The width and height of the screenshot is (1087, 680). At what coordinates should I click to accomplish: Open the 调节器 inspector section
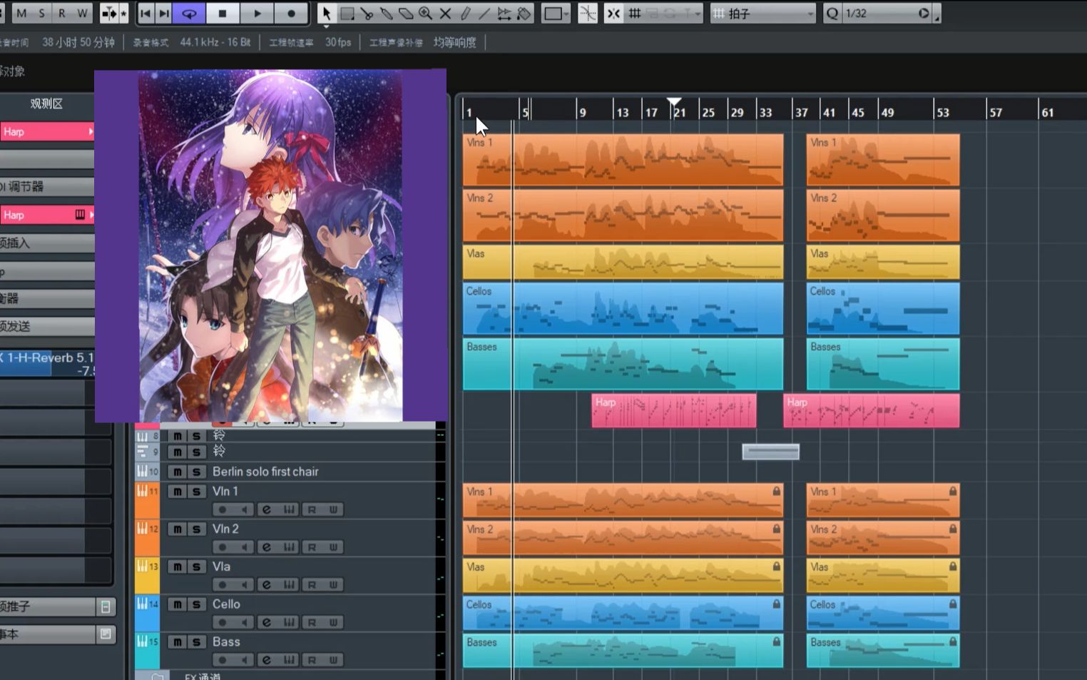tap(47, 186)
